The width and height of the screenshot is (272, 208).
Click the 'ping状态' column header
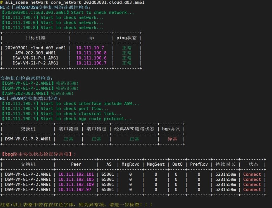click(126, 38)
